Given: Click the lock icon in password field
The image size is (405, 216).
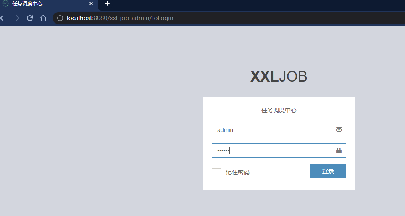Looking at the screenshot, I should click(339, 150).
